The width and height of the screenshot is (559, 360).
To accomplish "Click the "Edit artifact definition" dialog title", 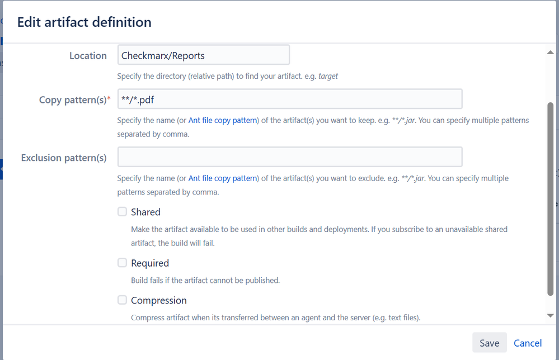I will tap(84, 22).
